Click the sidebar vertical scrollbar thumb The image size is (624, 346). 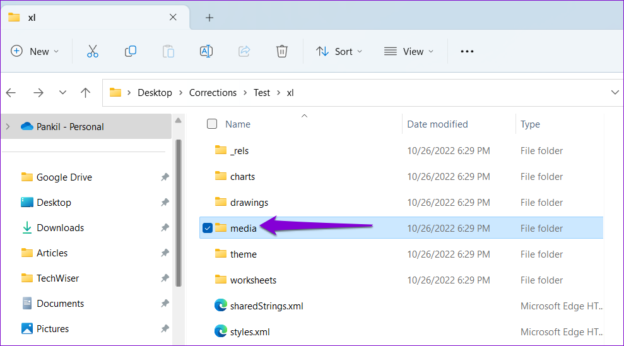point(179,213)
